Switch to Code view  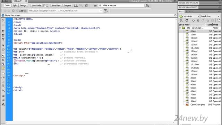point(7,6)
